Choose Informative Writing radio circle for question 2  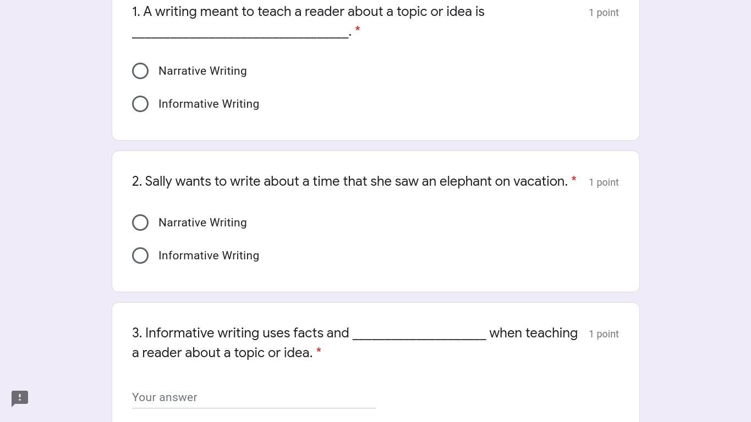point(140,256)
